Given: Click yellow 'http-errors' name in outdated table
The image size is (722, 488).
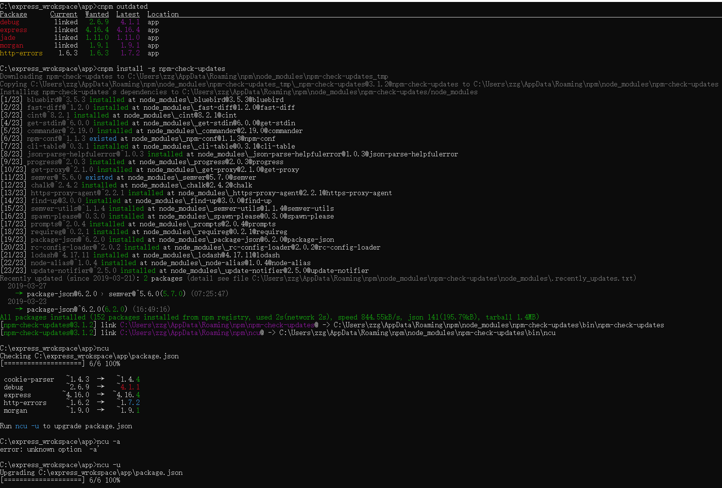Looking at the screenshot, I should 21,53.
